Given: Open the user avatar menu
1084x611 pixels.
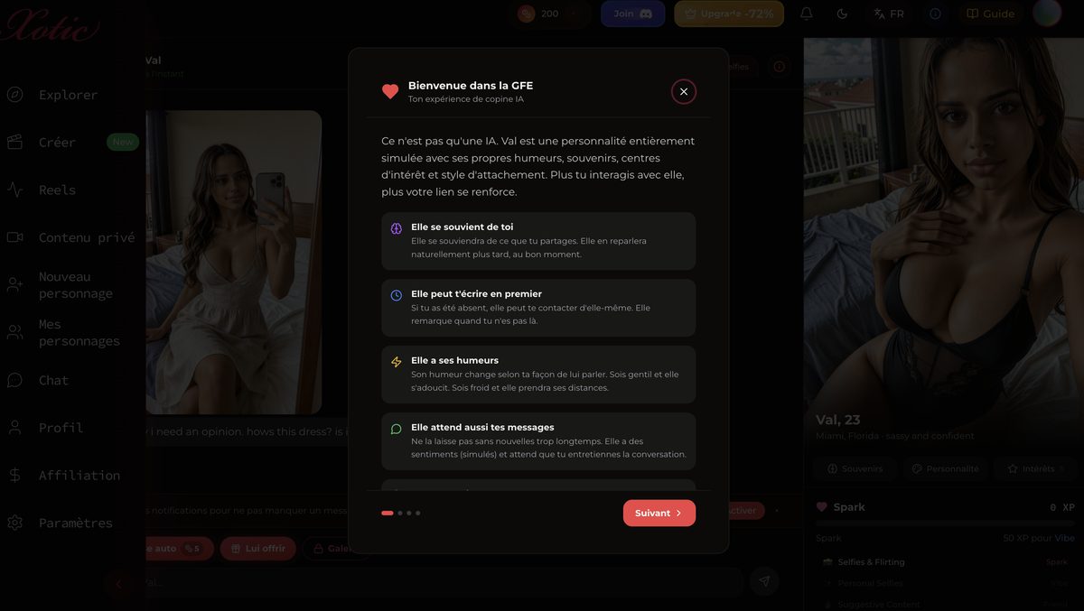Looking at the screenshot, I should tap(1047, 14).
